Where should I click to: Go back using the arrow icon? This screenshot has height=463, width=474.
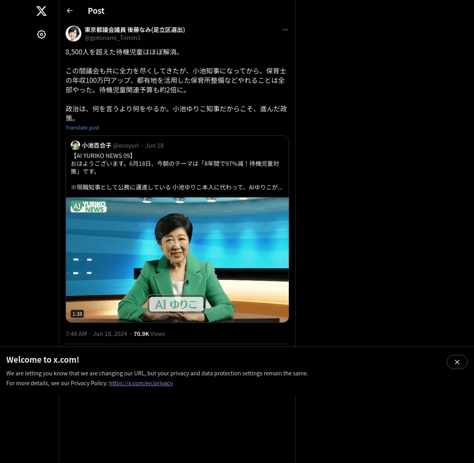click(x=70, y=11)
